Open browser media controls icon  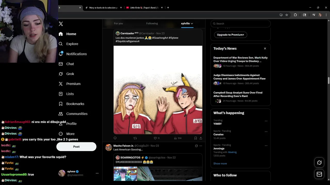314,15
